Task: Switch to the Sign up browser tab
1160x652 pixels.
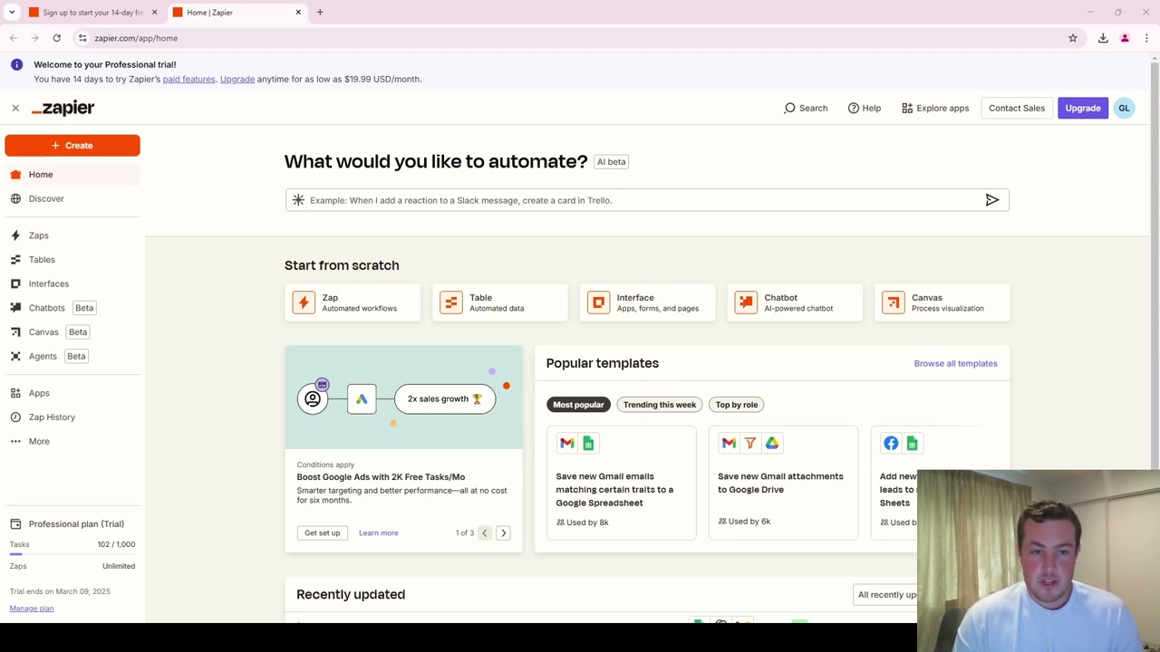Action: click(x=92, y=13)
